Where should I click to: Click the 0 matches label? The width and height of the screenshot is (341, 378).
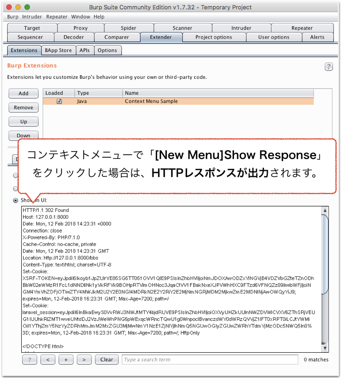pos(316,359)
